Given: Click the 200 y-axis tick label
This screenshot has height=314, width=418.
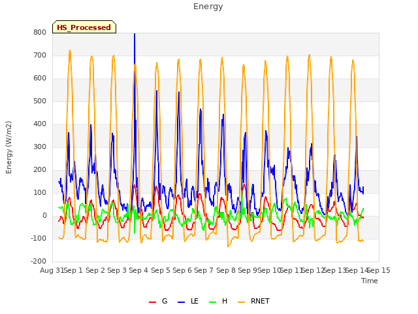Looking at the screenshot, I should [40, 170].
